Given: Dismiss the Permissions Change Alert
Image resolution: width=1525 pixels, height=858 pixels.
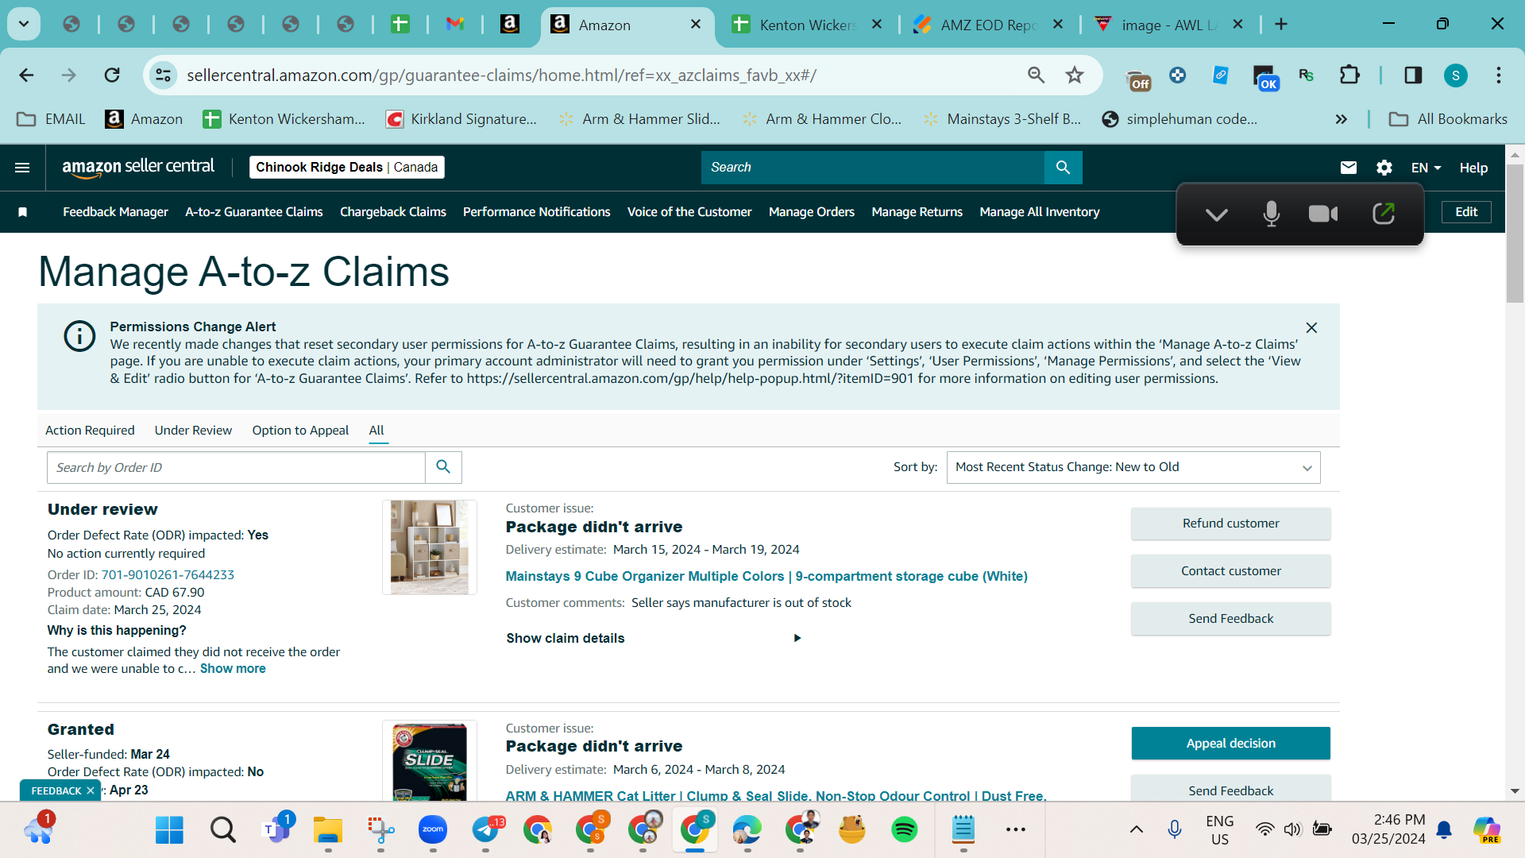Looking at the screenshot, I should click(x=1311, y=327).
